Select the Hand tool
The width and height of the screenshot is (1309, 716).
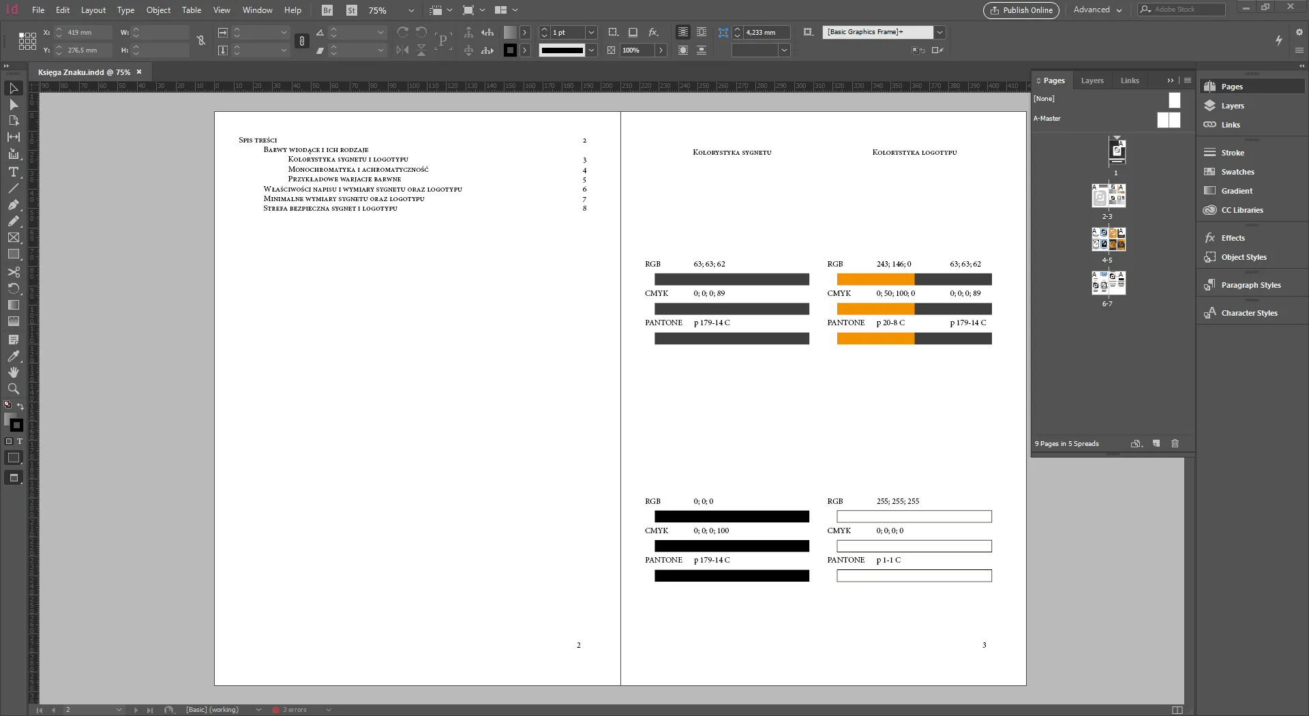[x=13, y=372]
